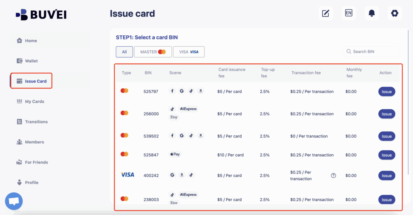The width and height of the screenshot is (413, 215).
Task: Open the Members sidebar item
Action: 34,142
